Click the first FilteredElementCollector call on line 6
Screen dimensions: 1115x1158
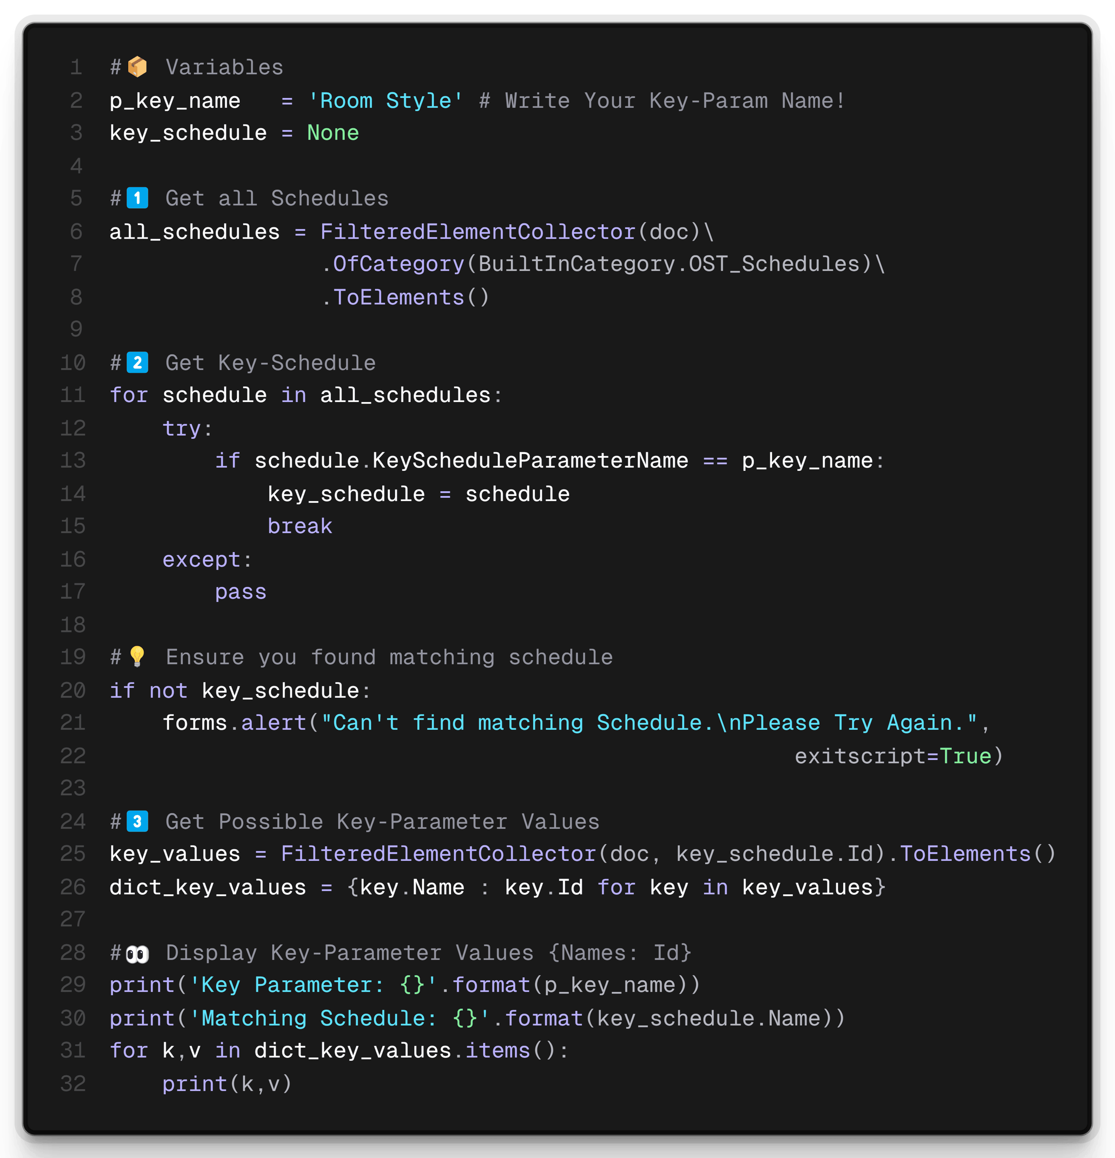(478, 232)
